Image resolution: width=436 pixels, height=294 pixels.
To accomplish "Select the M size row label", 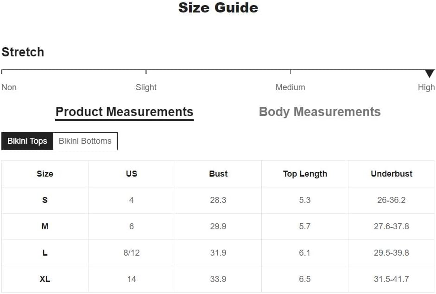I will point(45,227).
